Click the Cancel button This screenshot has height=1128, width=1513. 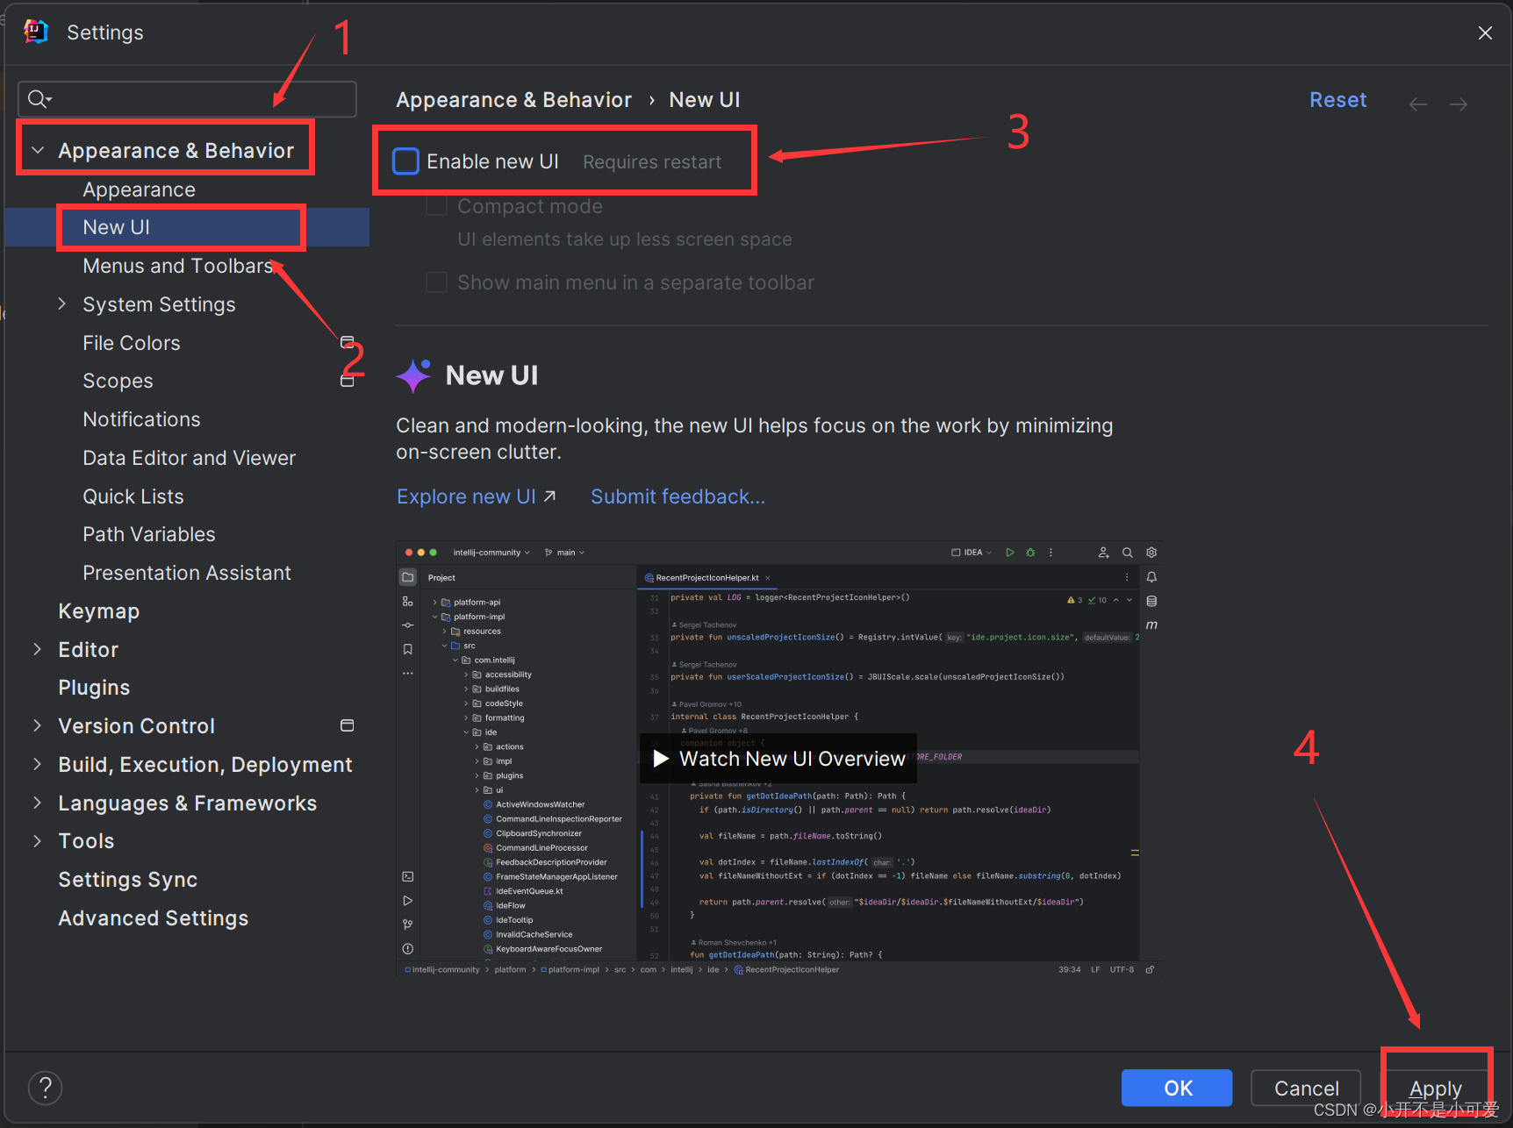[1306, 1089]
